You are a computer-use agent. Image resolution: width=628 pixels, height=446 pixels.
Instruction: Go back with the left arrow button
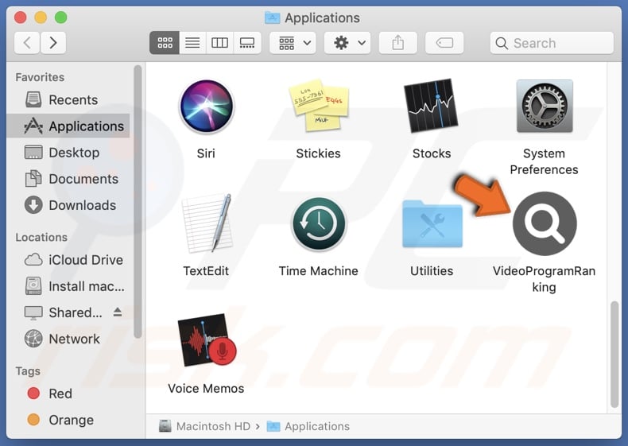pos(27,43)
